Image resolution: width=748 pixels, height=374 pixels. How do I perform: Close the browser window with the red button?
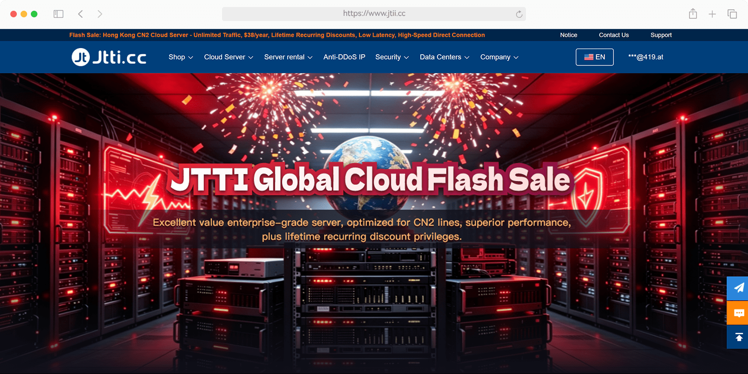tap(14, 14)
